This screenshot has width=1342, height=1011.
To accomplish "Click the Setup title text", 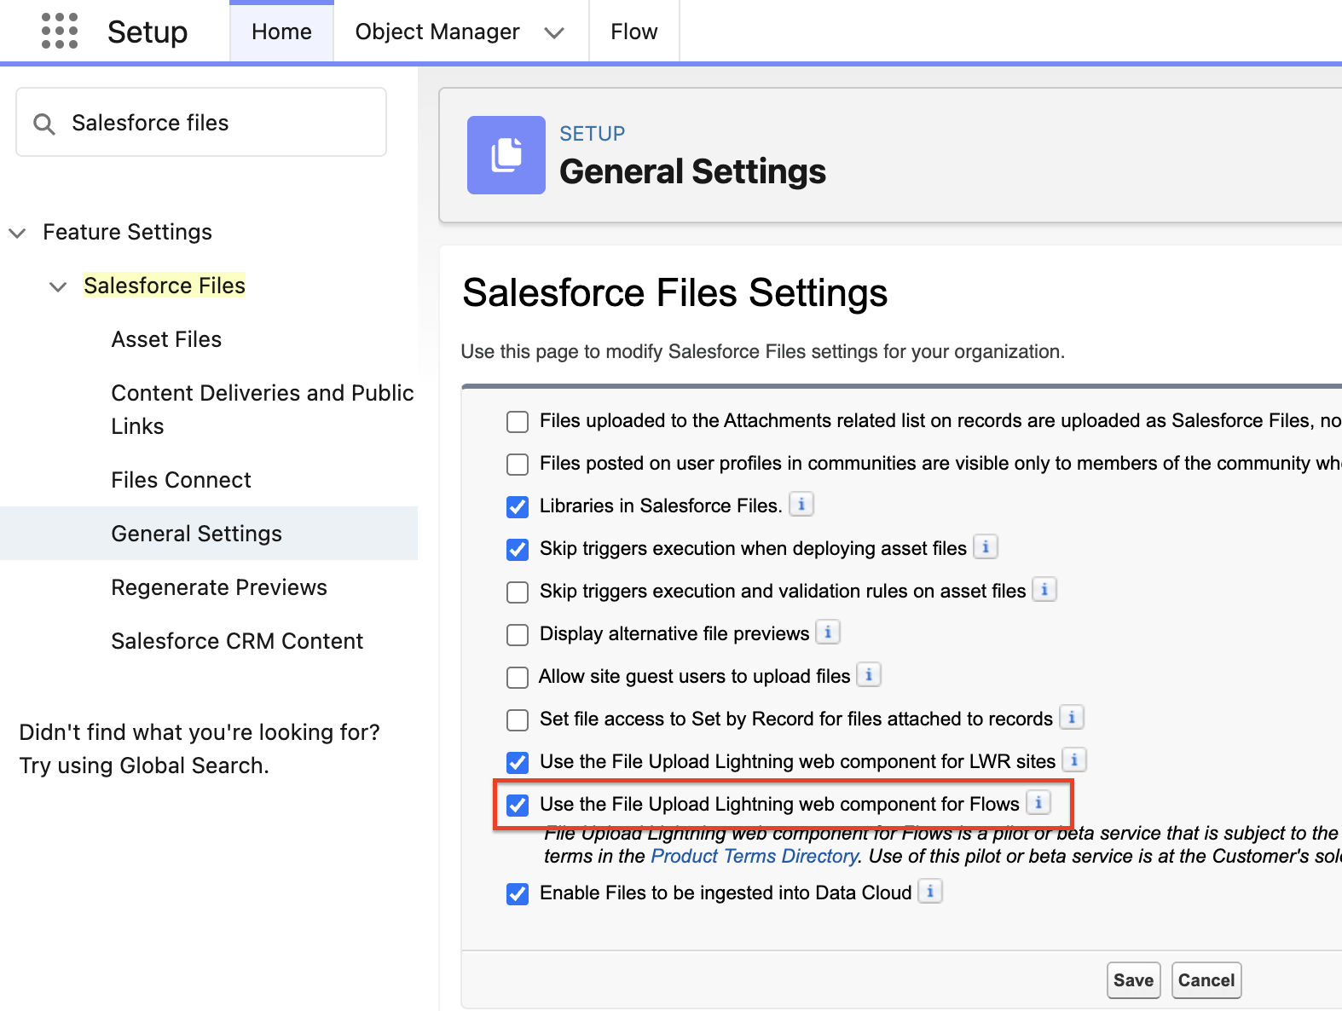I will 148,32.
